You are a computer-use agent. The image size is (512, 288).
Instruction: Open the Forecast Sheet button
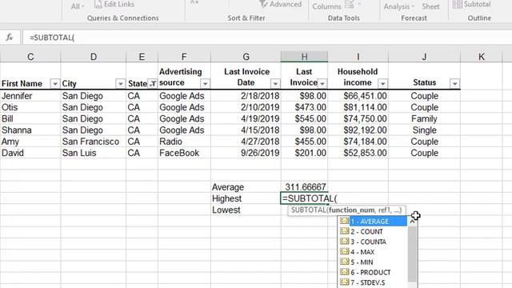pyautogui.click(x=430, y=6)
